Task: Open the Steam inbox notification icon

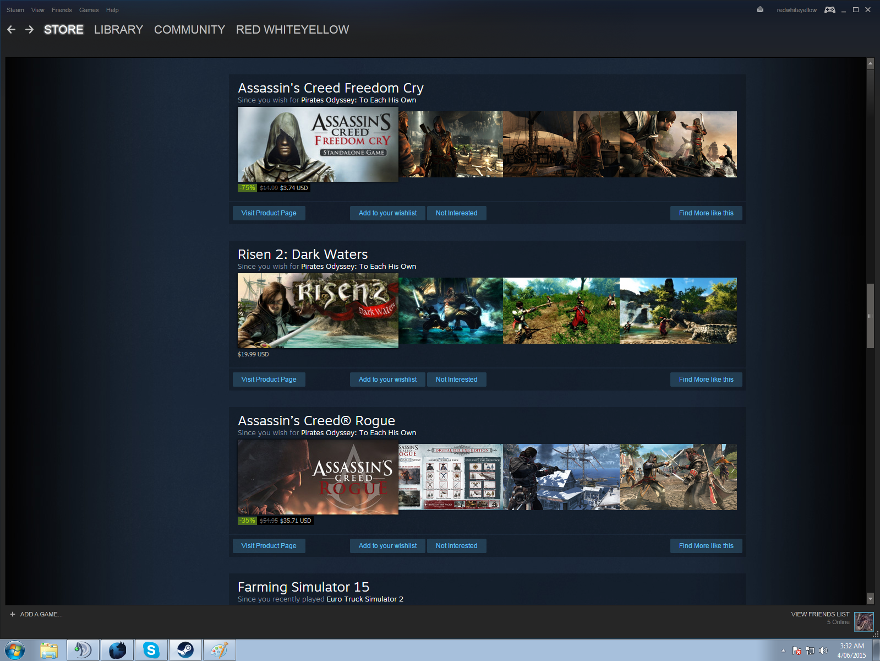Action: pos(760,9)
